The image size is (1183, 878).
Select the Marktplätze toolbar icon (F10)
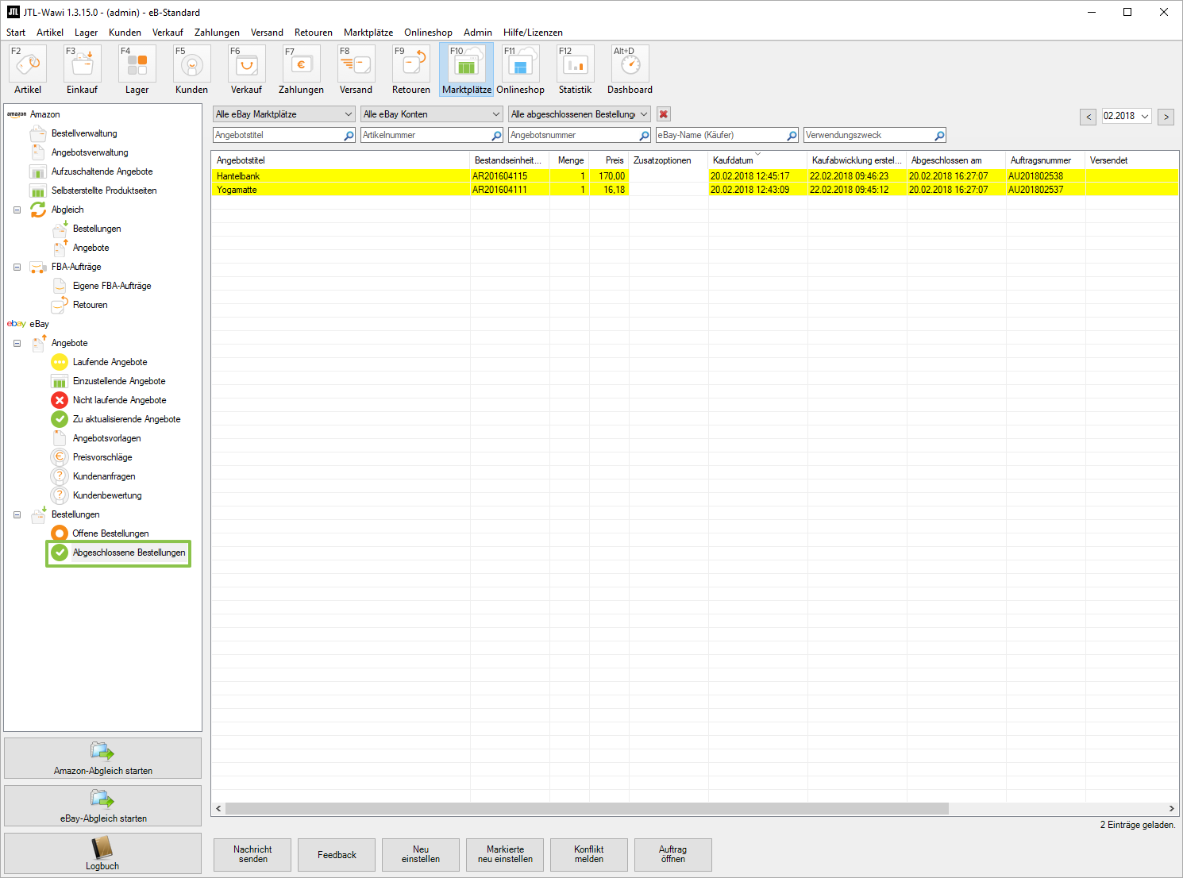tap(467, 70)
